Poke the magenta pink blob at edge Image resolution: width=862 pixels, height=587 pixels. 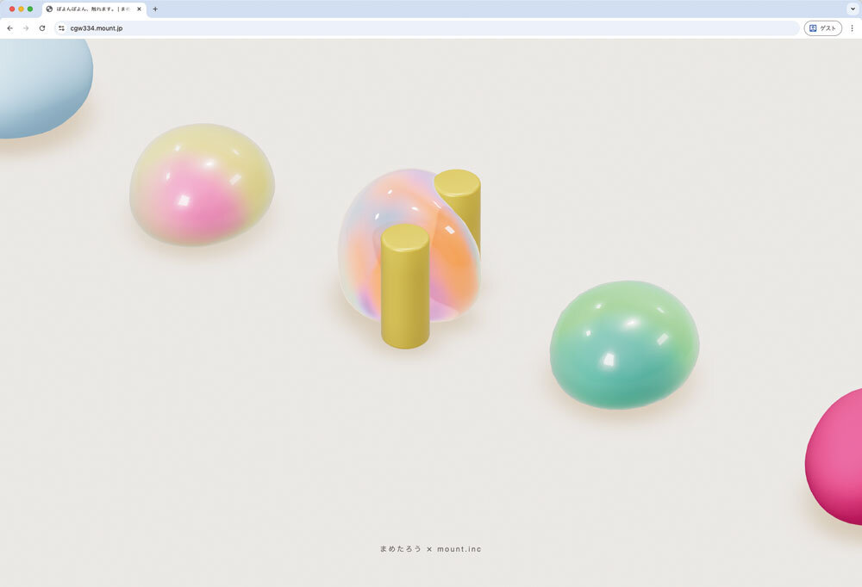click(x=835, y=456)
